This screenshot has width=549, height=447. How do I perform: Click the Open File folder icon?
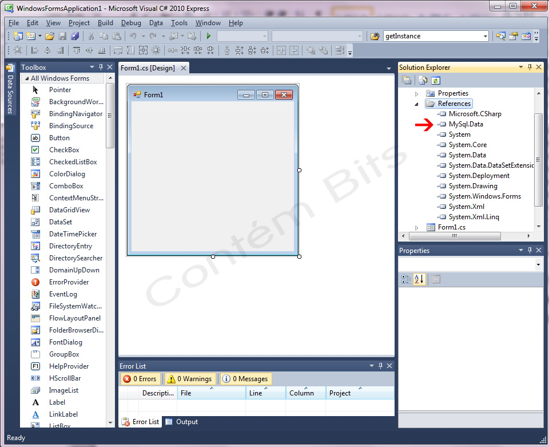pyautogui.click(x=50, y=36)
